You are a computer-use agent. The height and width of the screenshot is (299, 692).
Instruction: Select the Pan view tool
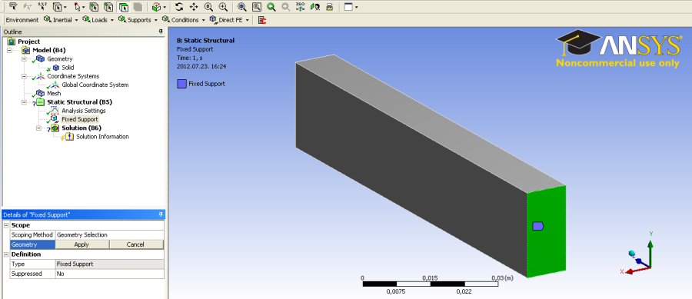tap(194, 7)
